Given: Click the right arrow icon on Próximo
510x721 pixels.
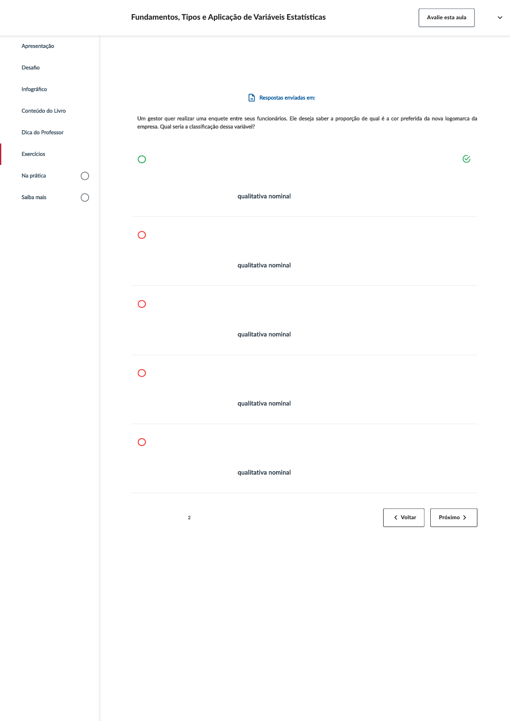Looking at the screenshot, I should [x=465, y=518].
